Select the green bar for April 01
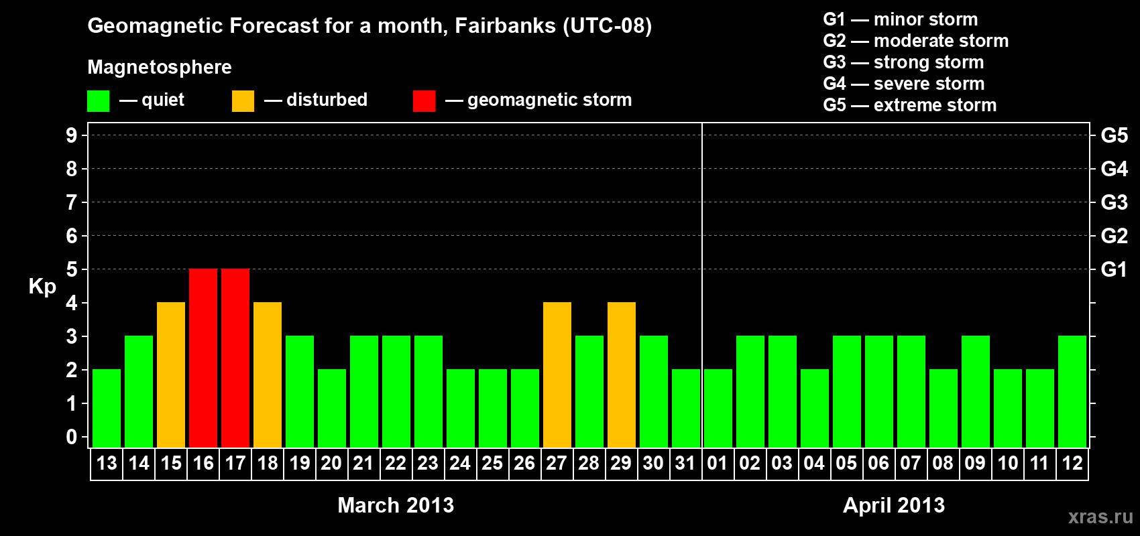 coord(718,409)
